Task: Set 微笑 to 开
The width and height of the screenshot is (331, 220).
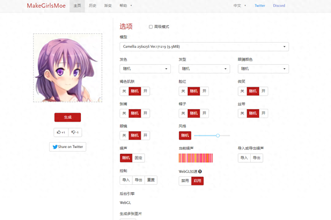Action: pos(264,91)
